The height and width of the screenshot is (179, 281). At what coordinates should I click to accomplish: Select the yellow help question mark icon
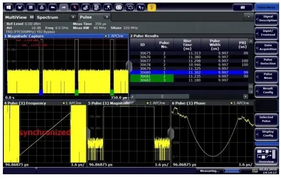[152, 8]
